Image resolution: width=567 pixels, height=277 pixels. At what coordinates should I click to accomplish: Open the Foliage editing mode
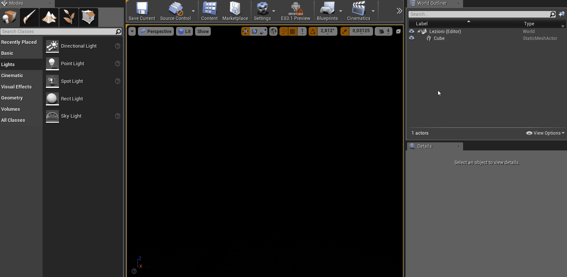(68, 17)
